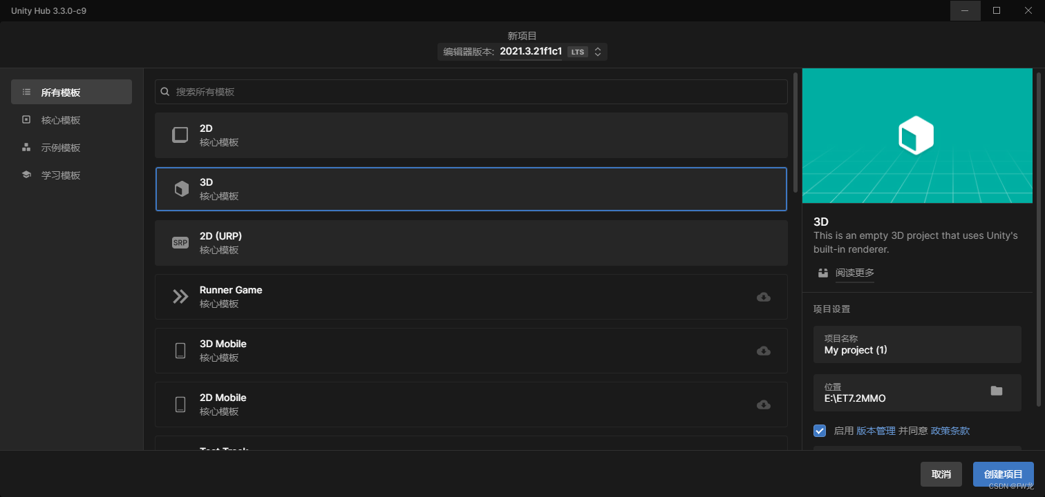Click the 项目设置 heading
Screen dimensions: 1045x497
tap(831, 309)
